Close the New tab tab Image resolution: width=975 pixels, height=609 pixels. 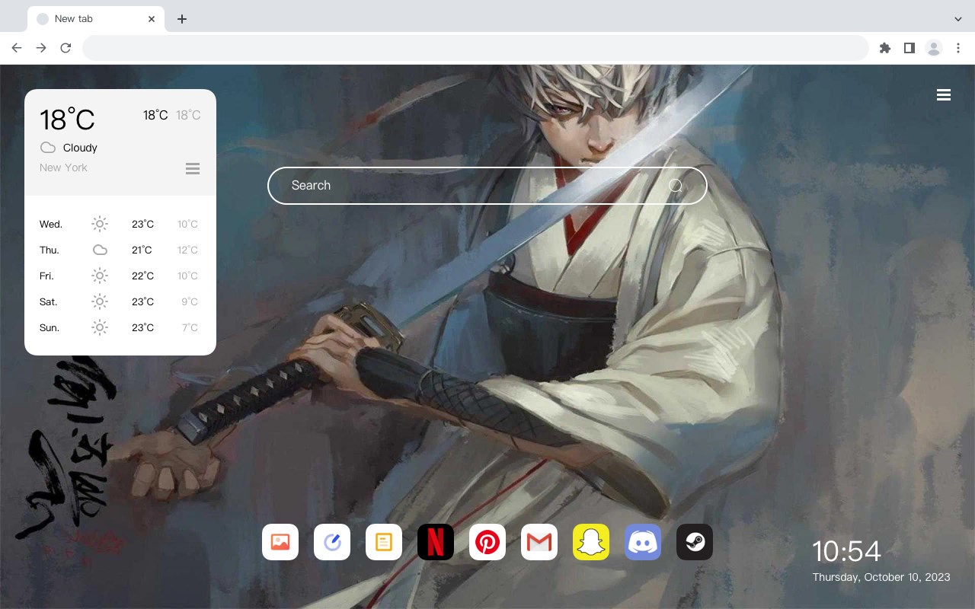click(152, 19)
